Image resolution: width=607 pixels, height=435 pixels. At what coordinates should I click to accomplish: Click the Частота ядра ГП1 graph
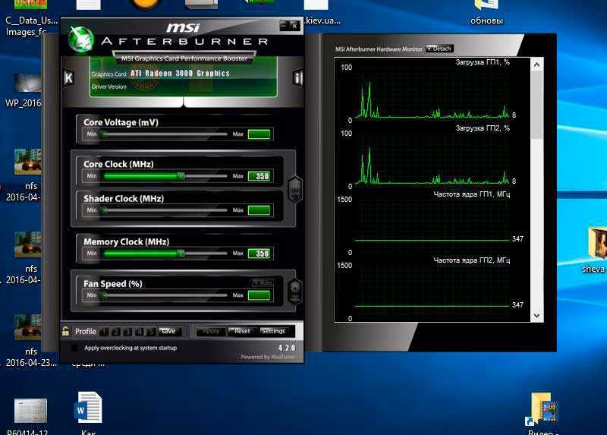pyautogui.click(x=432, y=225)
